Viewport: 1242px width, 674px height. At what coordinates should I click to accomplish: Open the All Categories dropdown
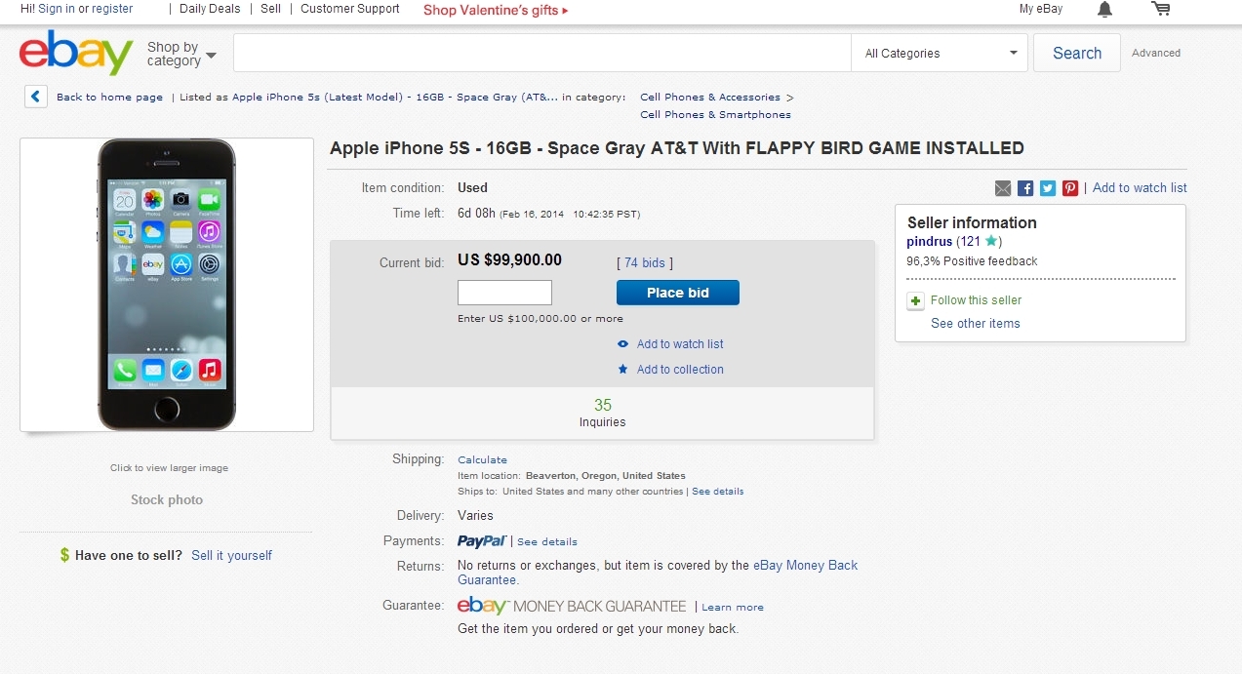940,54
